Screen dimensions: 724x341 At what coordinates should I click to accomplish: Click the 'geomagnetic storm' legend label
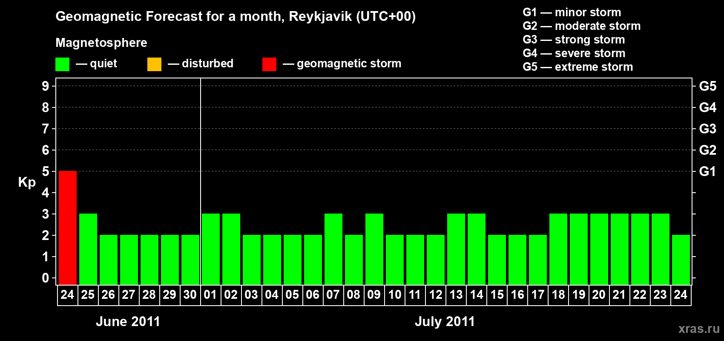click(349, 64)
